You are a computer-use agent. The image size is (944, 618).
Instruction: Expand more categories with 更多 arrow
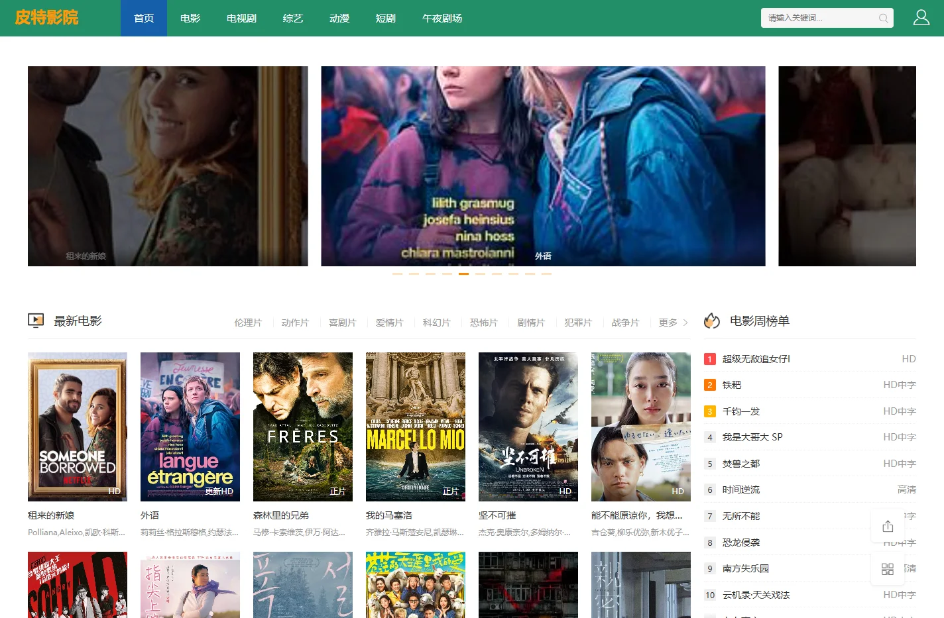673,323
